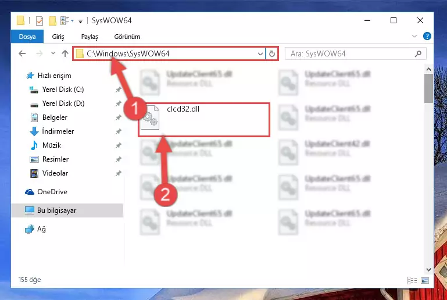Maximize the SysWOW64 window
Viewport: 447px width, 300px height.
[x=394, y=20]
